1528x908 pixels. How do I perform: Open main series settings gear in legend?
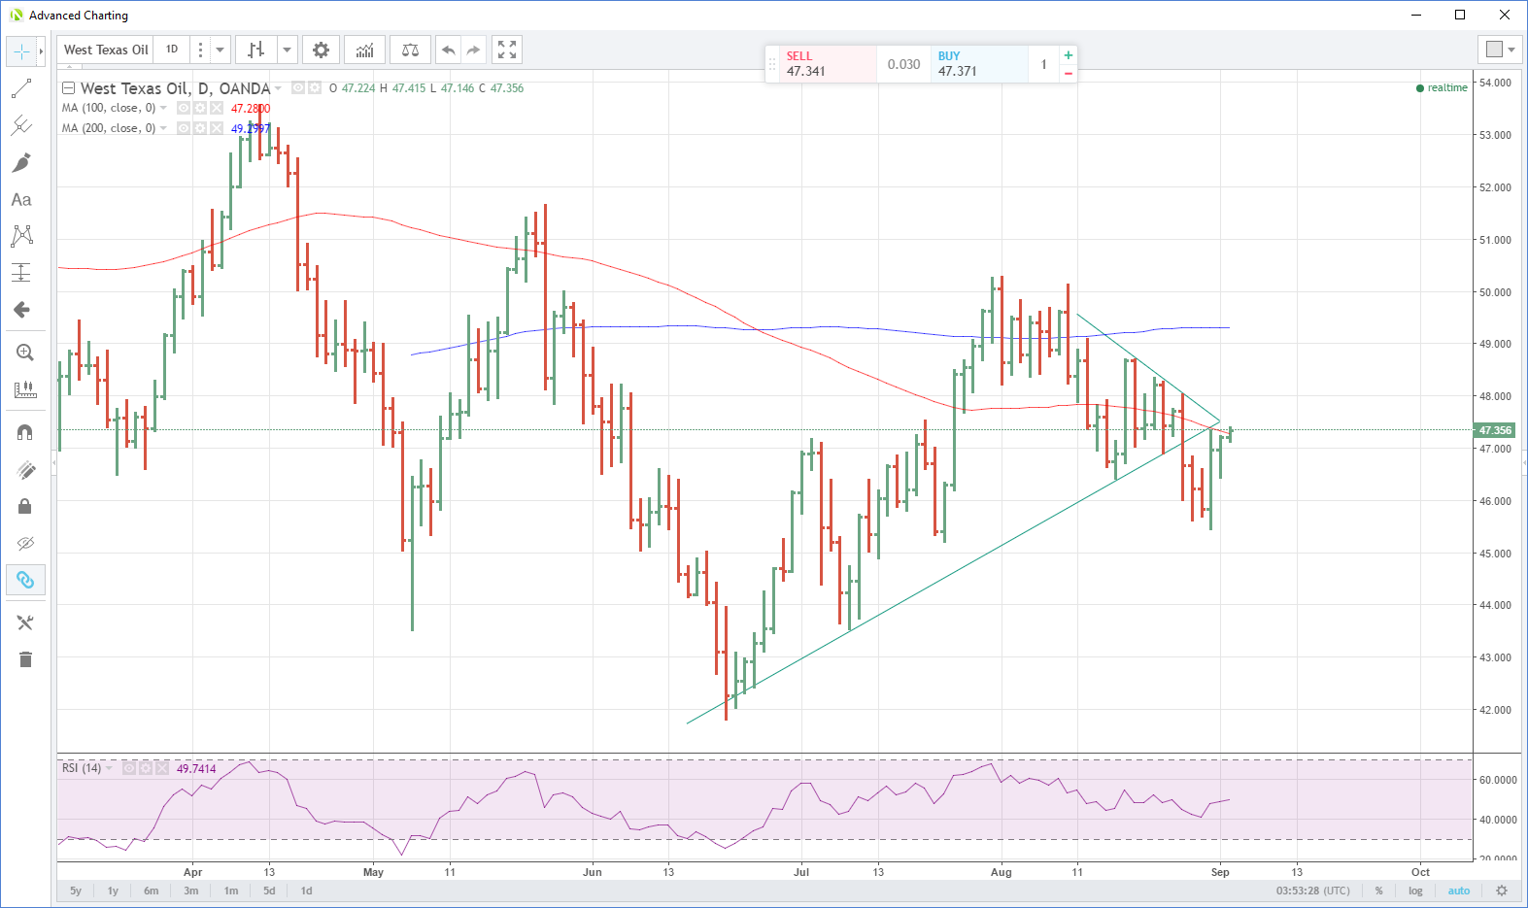click(x=315, y=87)
